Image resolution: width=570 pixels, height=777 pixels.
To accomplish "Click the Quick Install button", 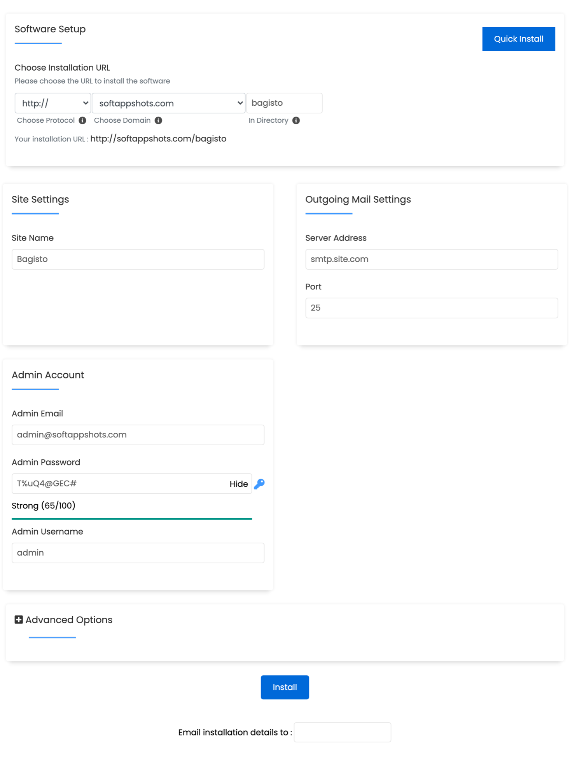I will [x=519, y=39].
